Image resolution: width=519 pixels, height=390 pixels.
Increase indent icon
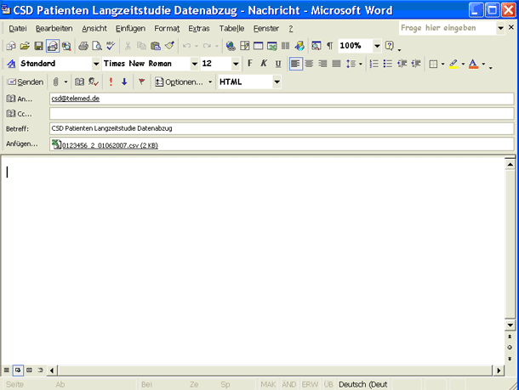(416, 64)
